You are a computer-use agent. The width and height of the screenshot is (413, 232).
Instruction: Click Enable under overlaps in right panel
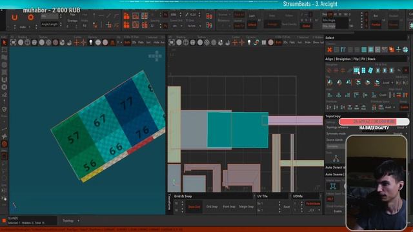coord(337,211)
